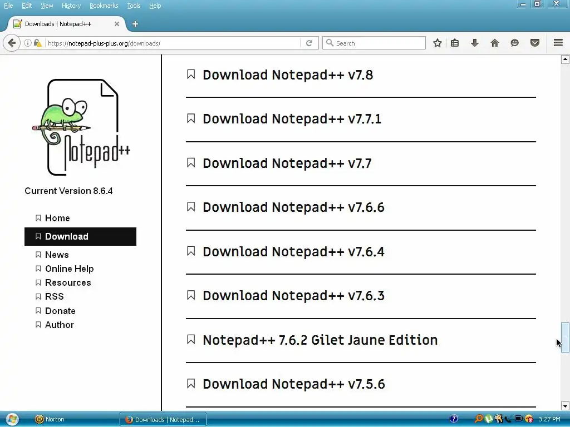Click the site information icon in address bar

pyautogui.click(x=28, y=43)
